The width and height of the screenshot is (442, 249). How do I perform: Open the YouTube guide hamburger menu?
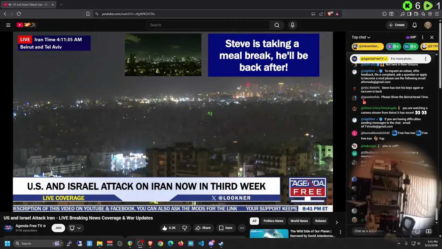8,25
